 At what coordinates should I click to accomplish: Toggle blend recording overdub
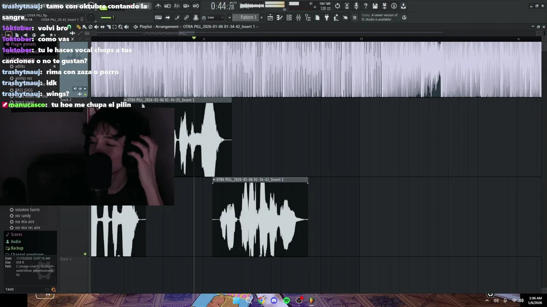tap(186, 6)
